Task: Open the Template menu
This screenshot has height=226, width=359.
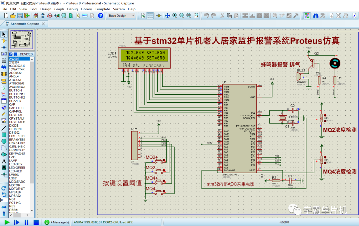Action: coord(102,9)
